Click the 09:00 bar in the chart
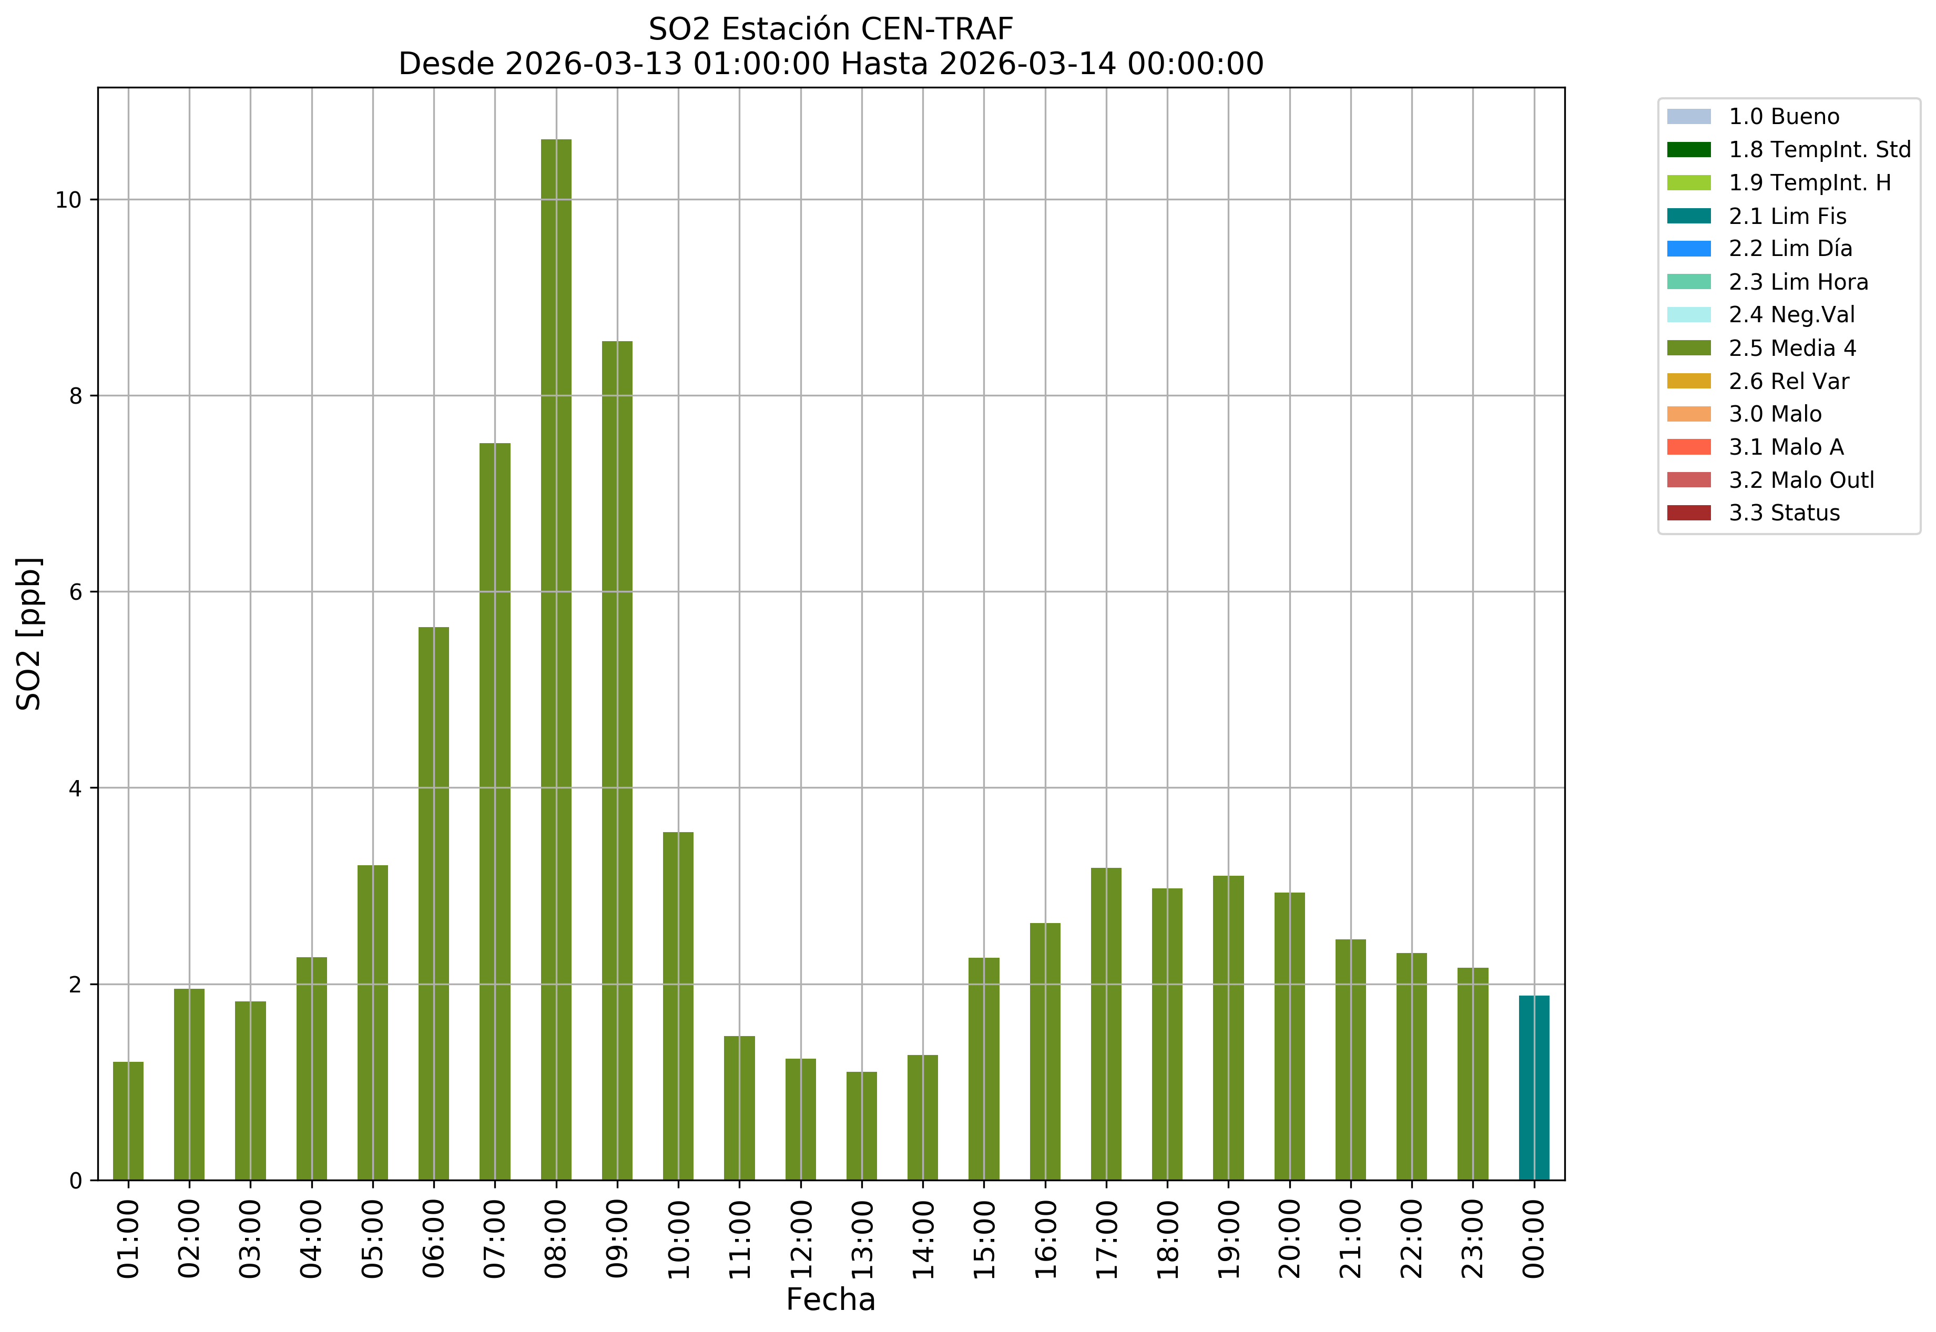This screenshot has width=1936, height=1332. click(x=617, y=760)
